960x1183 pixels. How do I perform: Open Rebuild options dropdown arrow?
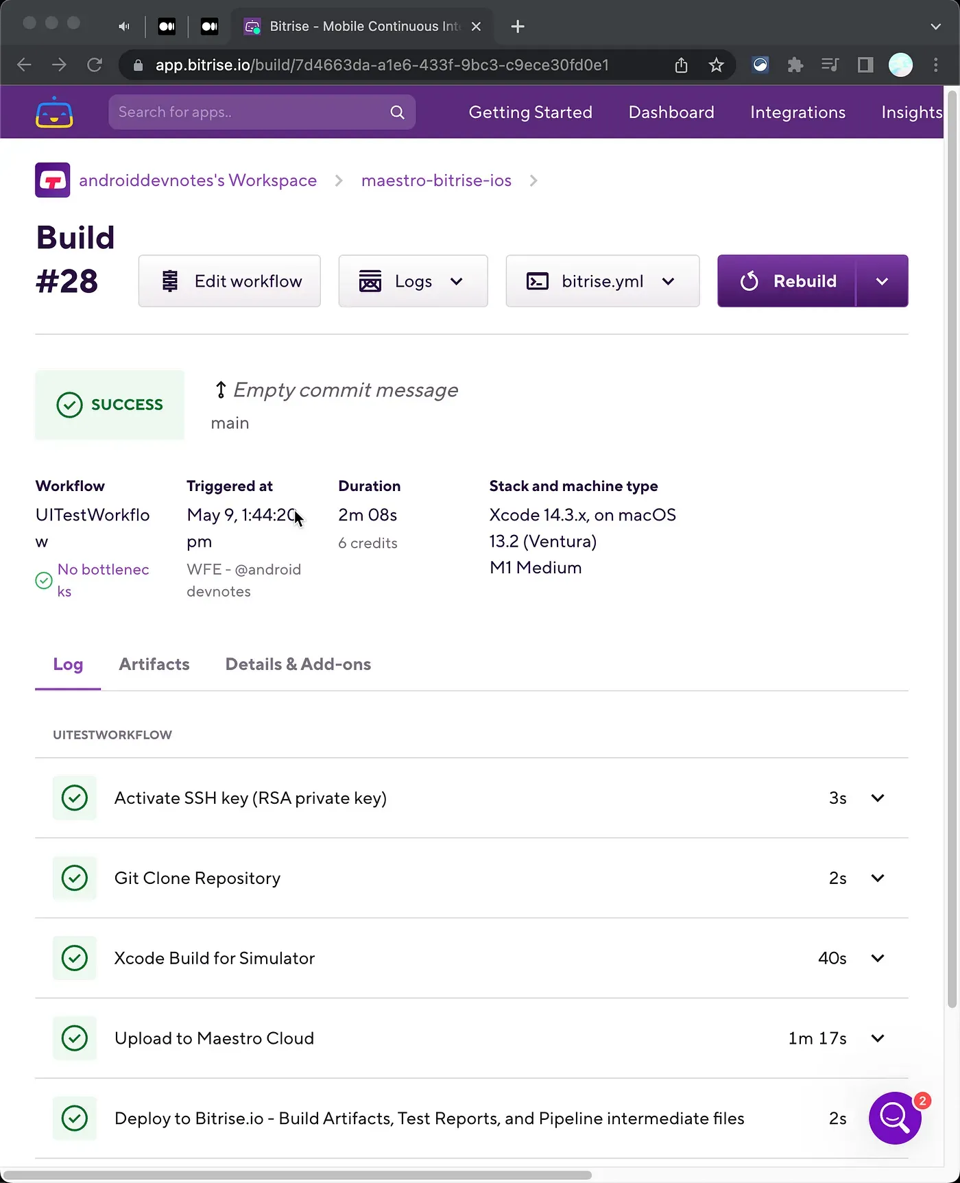pos(882,281)
